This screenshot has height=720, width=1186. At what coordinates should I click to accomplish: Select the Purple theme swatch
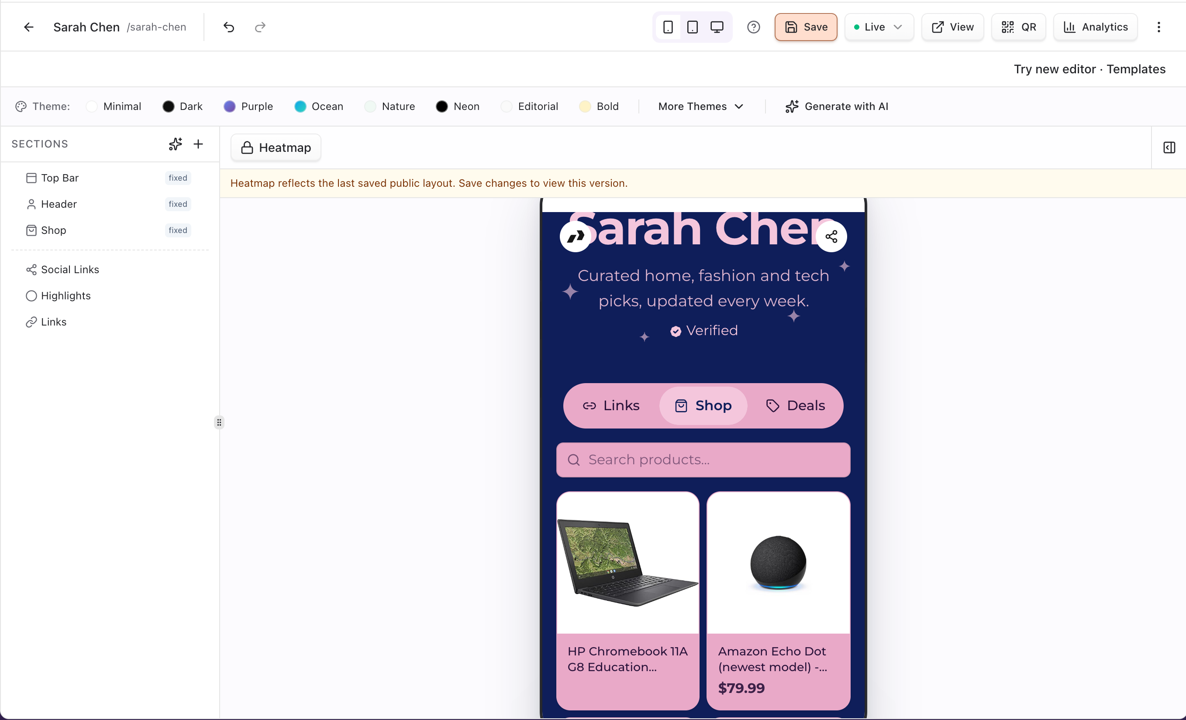[230, 106]
